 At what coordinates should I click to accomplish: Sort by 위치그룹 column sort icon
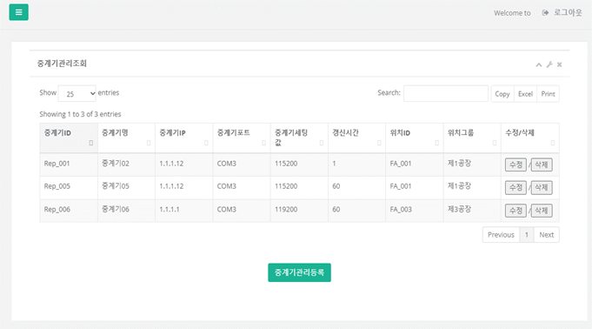[x=495, y=143]
